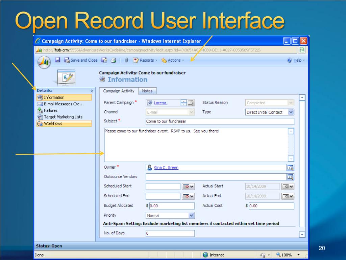Open the Channel dropdown
The width and height of the screenshot is (346, 260).
191,112
